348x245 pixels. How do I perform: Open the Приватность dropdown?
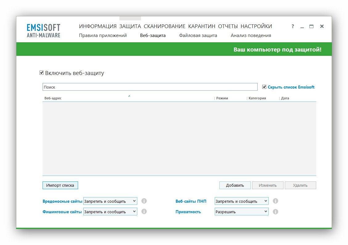coord(242,211)
